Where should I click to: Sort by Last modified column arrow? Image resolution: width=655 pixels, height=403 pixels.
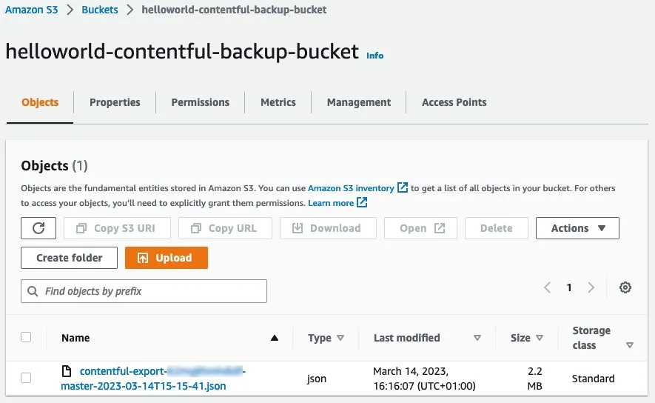tap(477, 338)
